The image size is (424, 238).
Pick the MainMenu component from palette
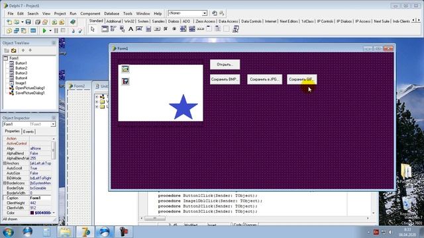(x=113, y=29)
